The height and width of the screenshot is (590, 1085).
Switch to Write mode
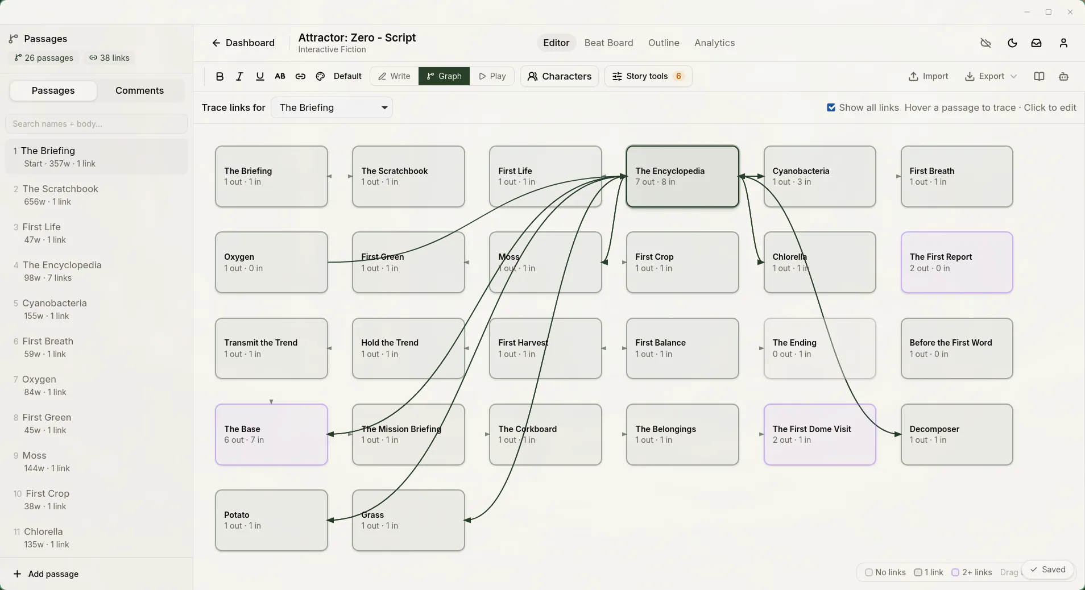[x=394, y=76]
